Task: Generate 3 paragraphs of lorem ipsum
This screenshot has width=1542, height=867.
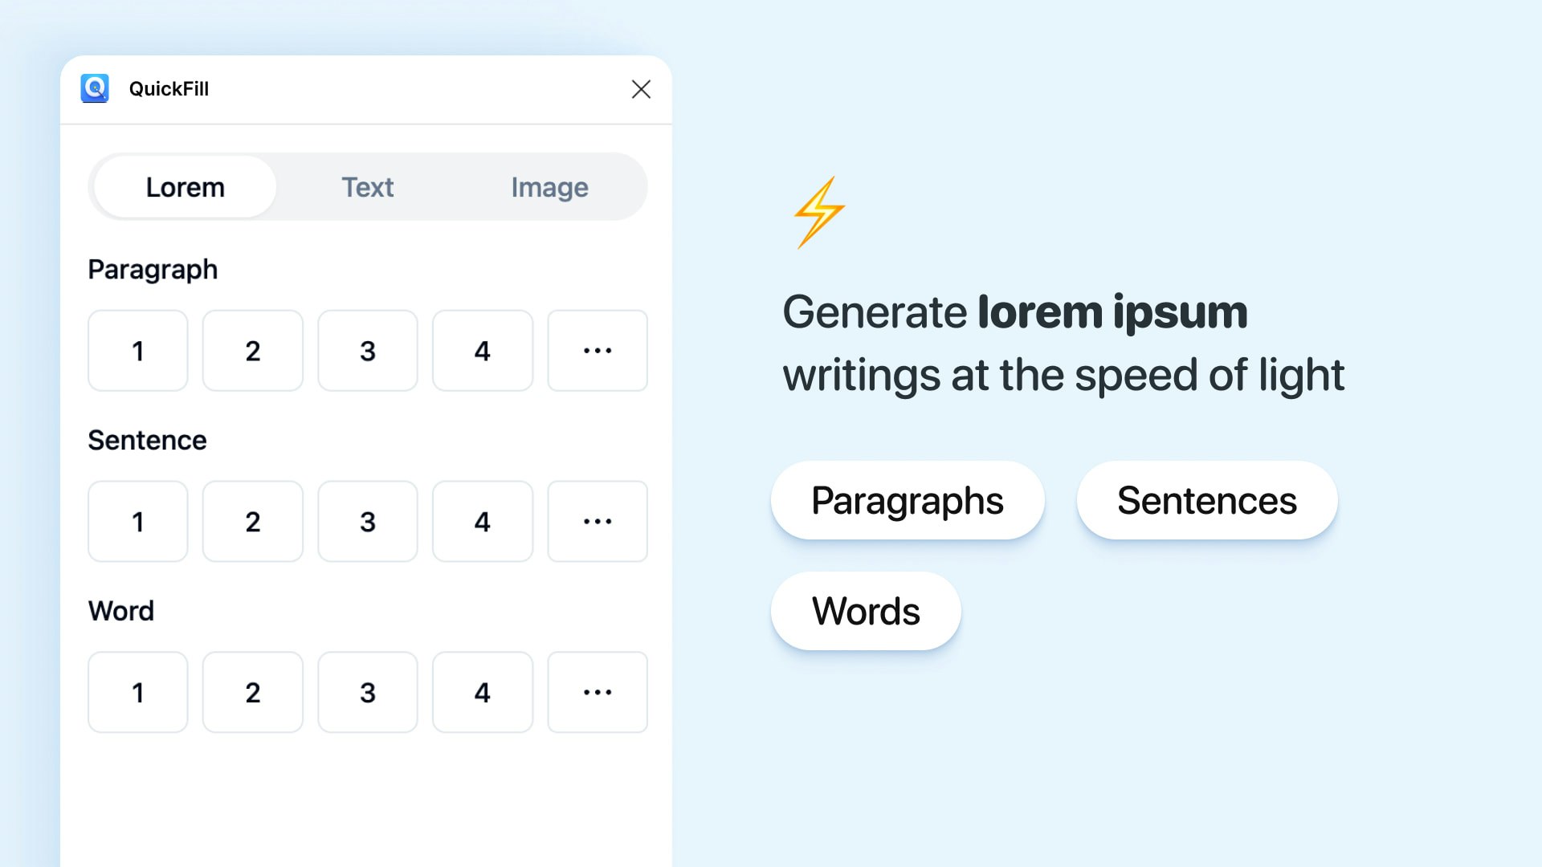Action: (368, 351)
